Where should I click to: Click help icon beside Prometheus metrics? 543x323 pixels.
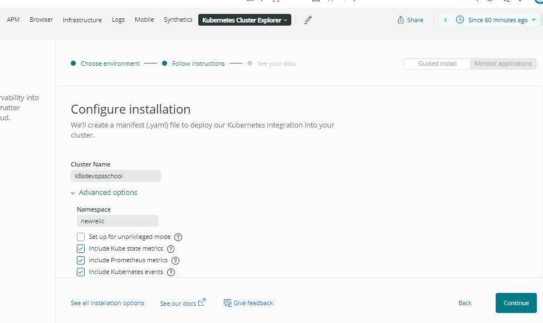click(x=175, y=261)
